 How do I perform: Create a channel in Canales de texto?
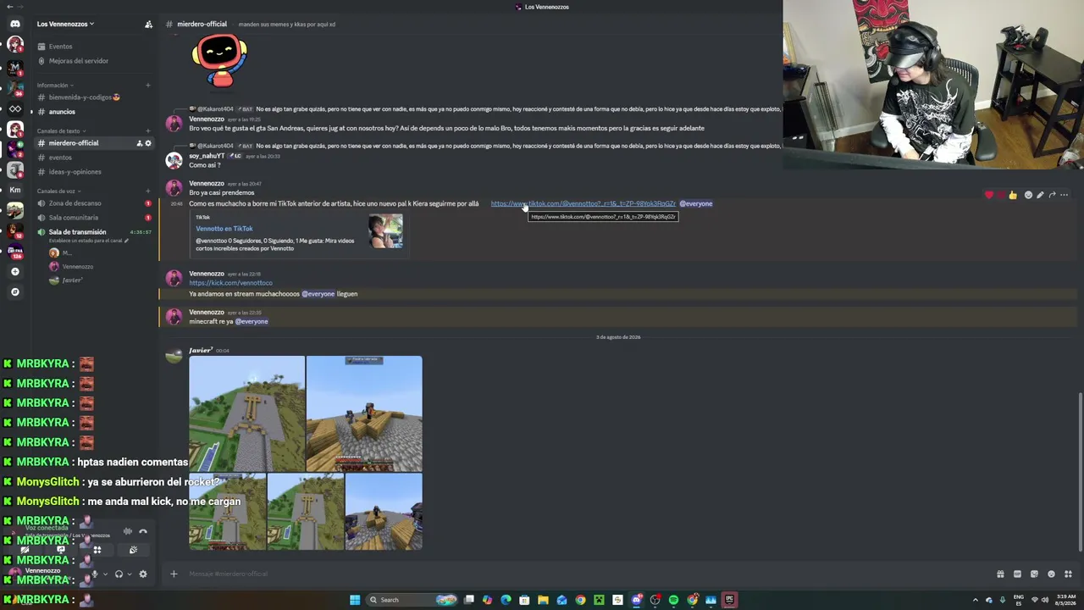tap(148, 131)
